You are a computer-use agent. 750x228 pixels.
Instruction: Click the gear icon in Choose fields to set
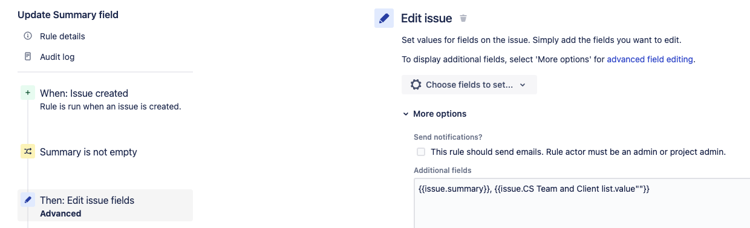point(416,85)
